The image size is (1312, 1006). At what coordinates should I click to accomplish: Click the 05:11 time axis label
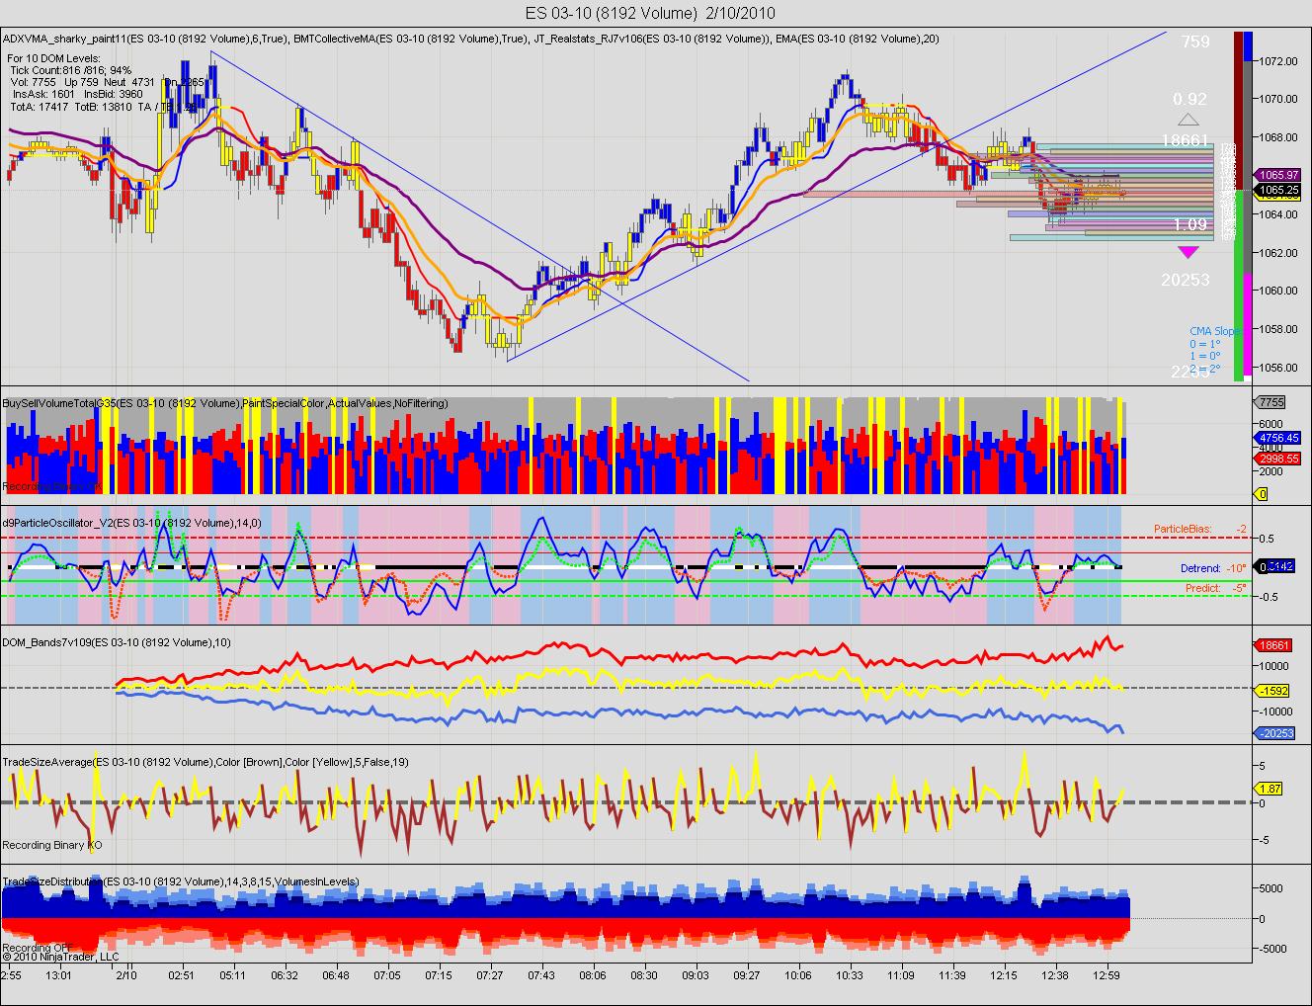coord(233,974)
